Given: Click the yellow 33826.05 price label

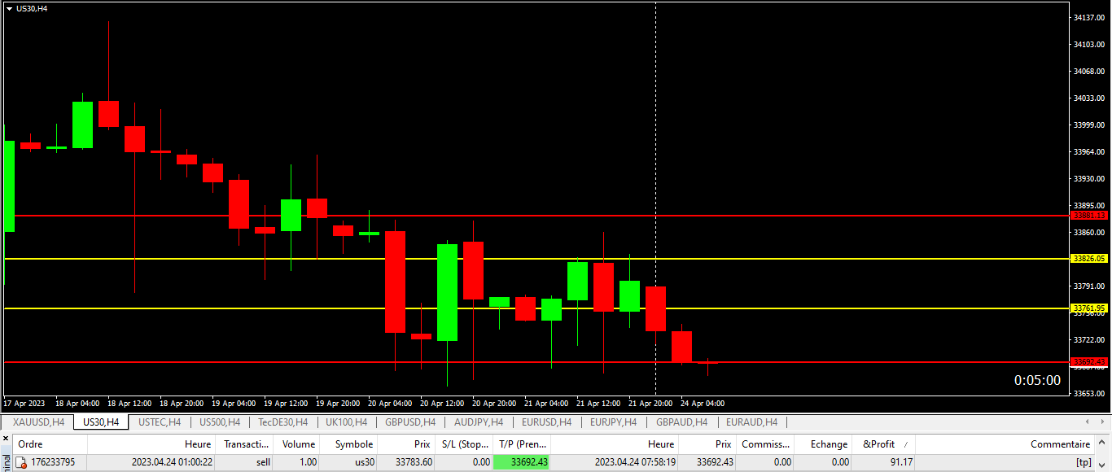Looking at the screenshot, I should (x=1090, y=259).
